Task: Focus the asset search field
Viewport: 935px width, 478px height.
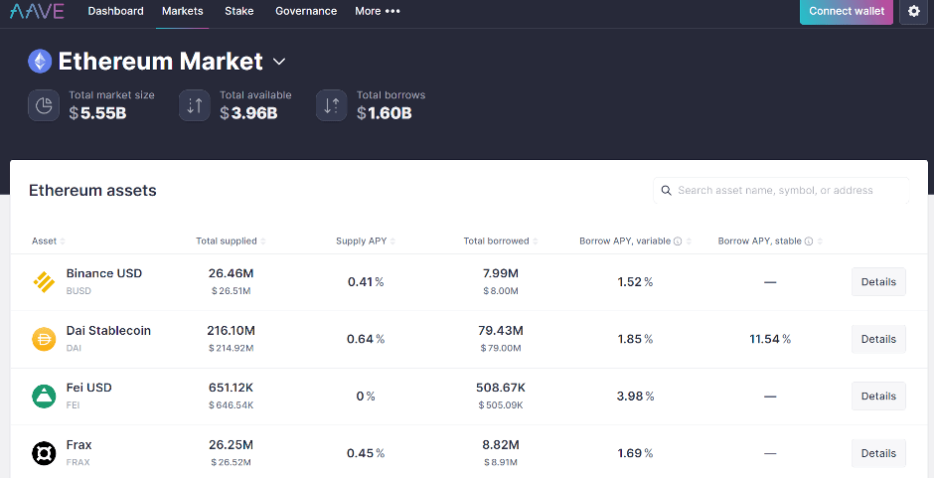Action: (x=781, y=191)
